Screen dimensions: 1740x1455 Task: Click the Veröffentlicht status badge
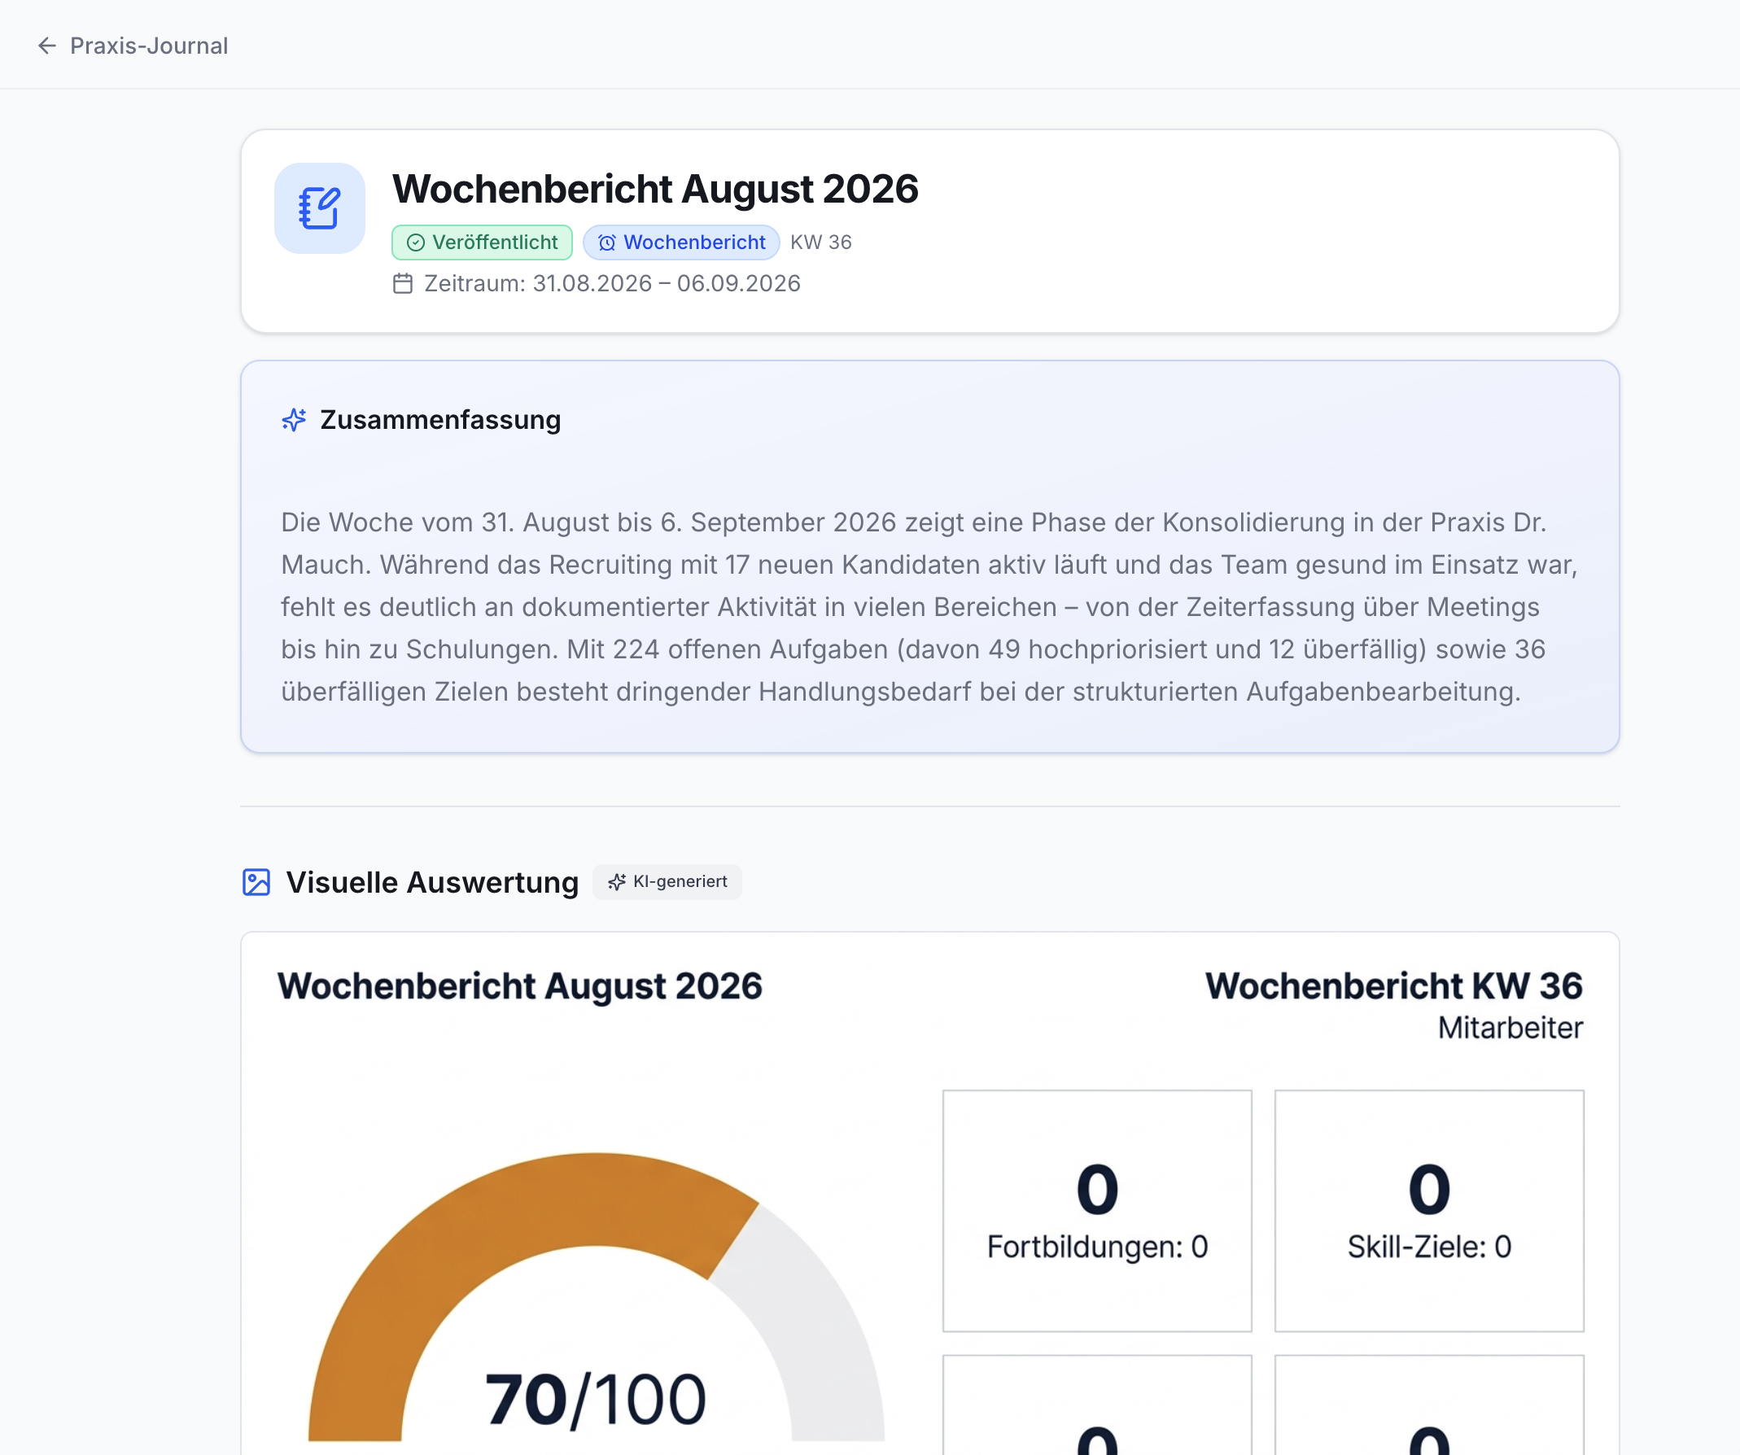(483, 242)
